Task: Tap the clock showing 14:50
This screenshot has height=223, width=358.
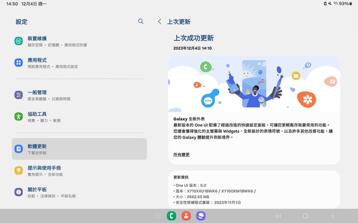Action: coord(12,3)
